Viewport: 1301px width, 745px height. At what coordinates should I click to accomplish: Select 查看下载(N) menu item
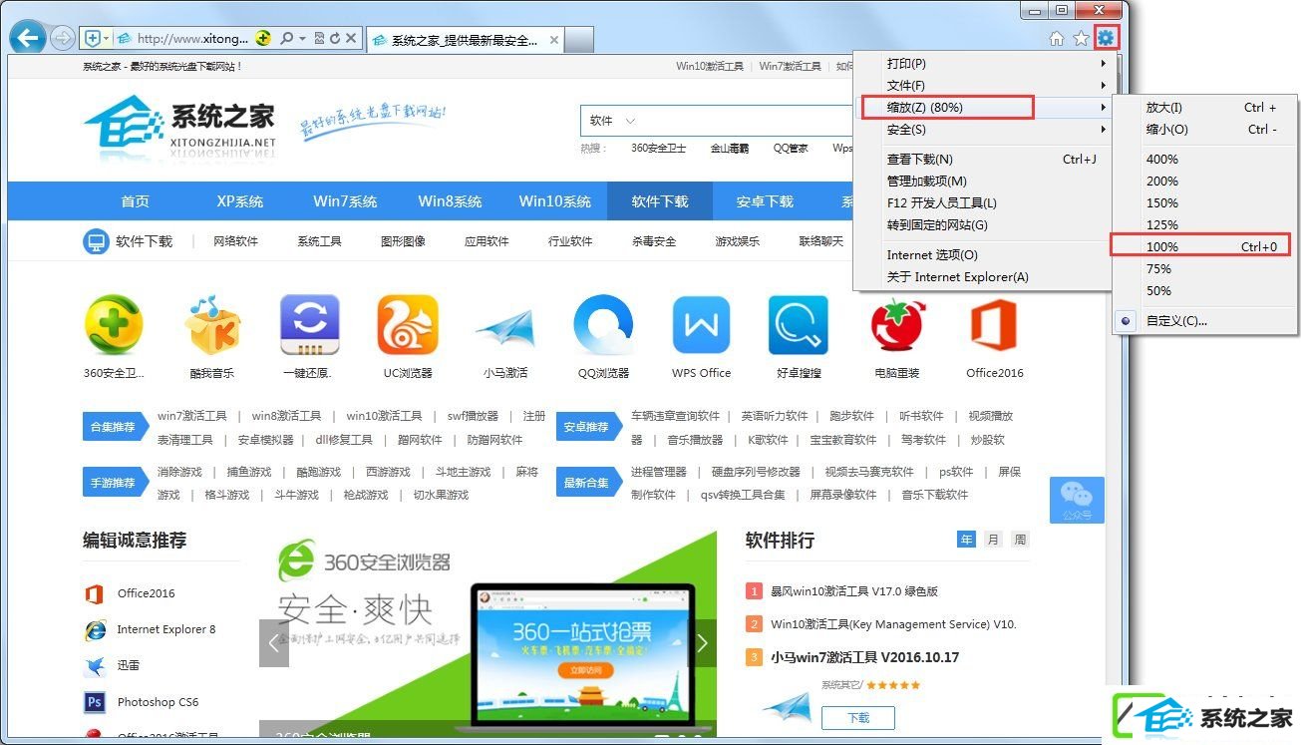pyautogui.click(x=983, y=160)
